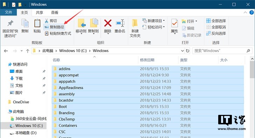Viewport: 255px width, 138px height.
Task: Select the bcastdvr folder
Action: click(x=148, y=100)
